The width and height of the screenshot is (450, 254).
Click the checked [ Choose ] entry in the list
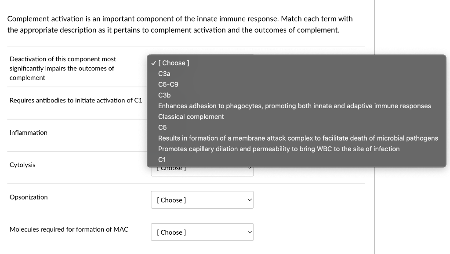(x=174, y=63)
